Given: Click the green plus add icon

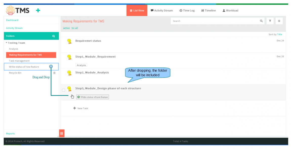Looking at the screenshot, I should click(38, 10).
